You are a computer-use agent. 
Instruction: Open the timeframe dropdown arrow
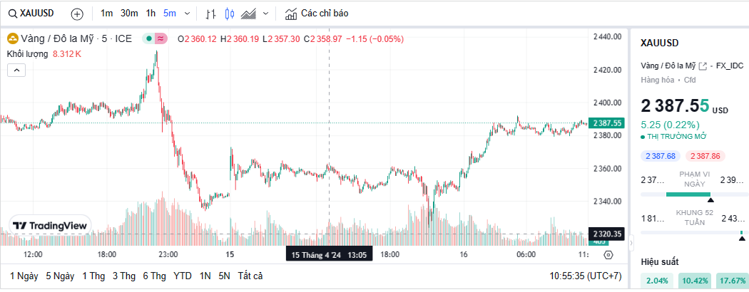pyautogui.click(x=188, y=14)
